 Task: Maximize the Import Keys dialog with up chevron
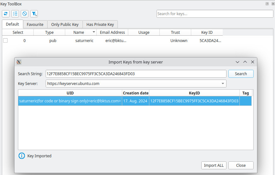pyautogui.click(x=245, y=62)
